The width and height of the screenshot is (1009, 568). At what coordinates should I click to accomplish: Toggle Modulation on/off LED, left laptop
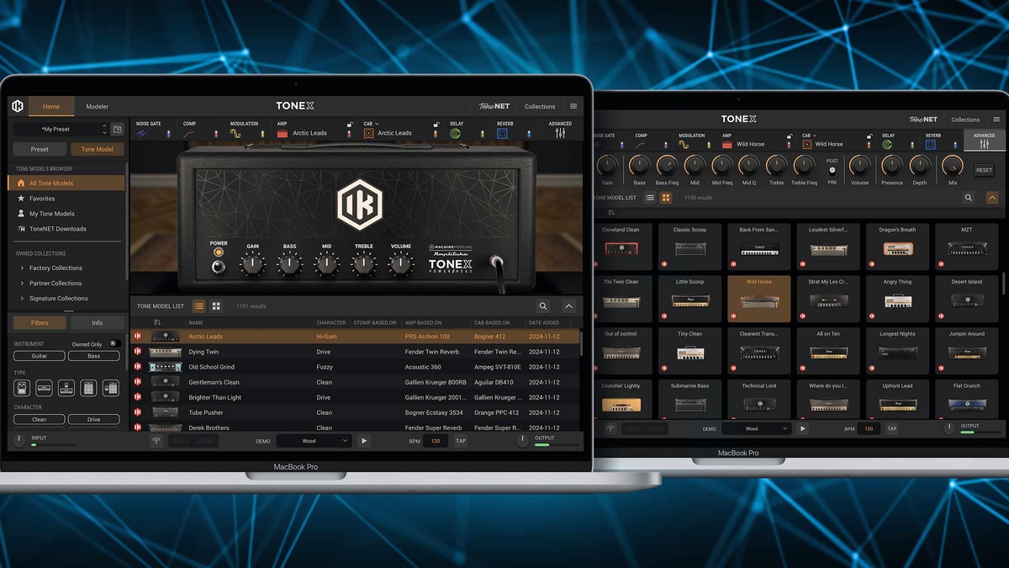coord(263,133)
